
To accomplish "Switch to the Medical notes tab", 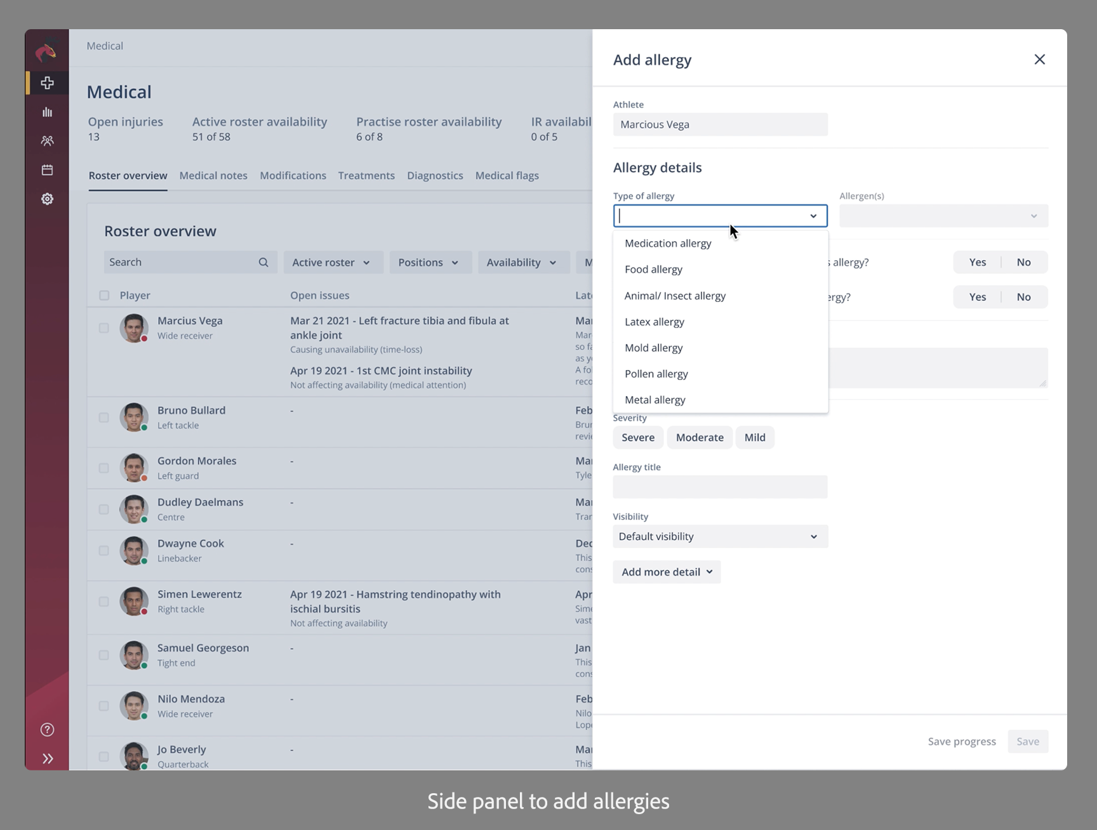I will (x=213, y=176).
